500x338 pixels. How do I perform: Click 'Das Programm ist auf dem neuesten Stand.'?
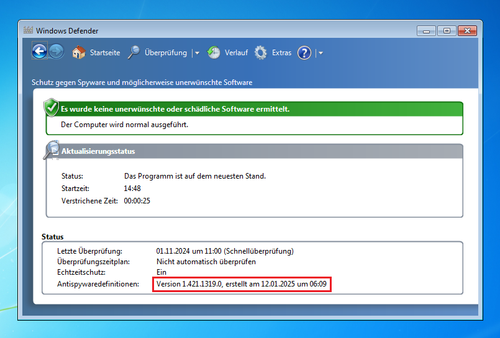(195, 176)
